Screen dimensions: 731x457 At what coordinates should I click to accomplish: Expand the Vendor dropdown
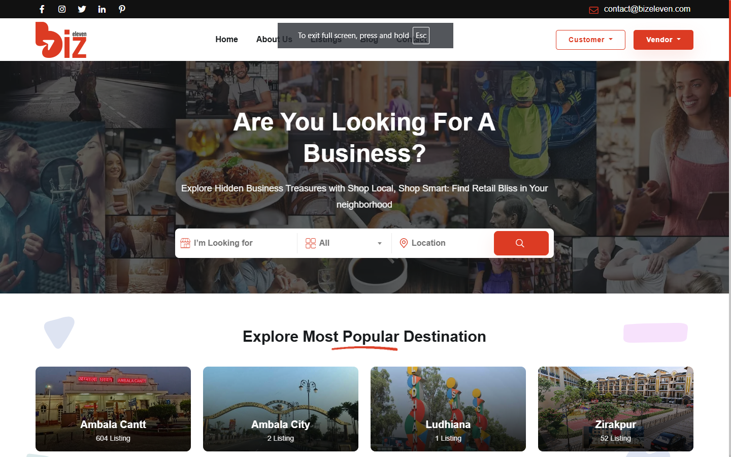point(663,40)
